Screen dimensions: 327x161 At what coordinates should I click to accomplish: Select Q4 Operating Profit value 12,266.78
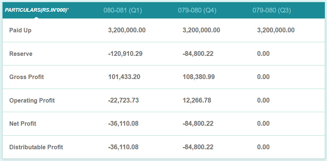coord(197,100)
